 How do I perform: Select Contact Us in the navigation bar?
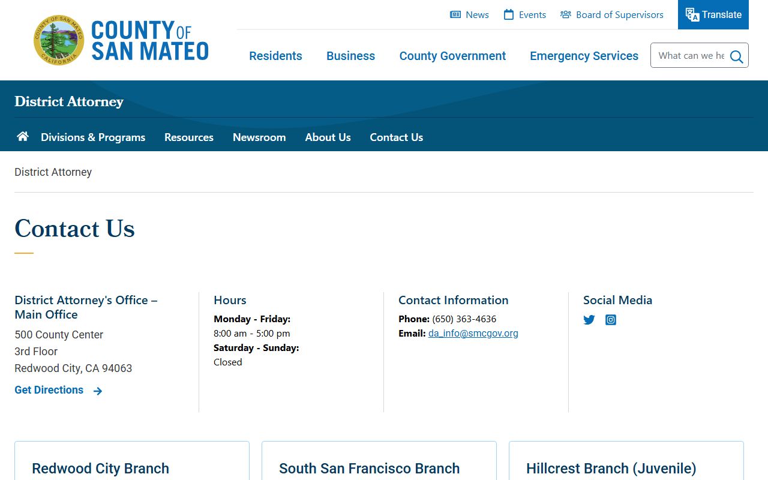click(x=397, y=137)
